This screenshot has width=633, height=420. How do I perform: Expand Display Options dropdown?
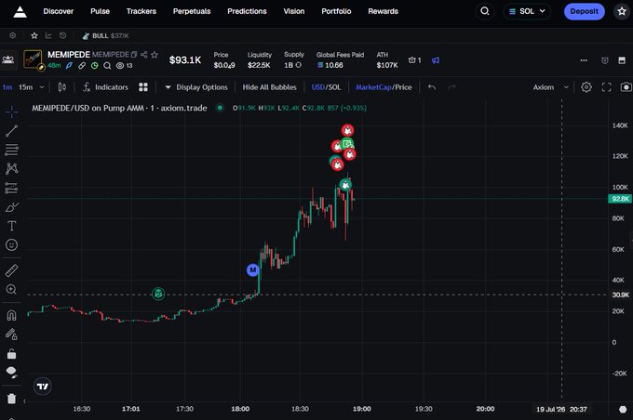[196, 87]
